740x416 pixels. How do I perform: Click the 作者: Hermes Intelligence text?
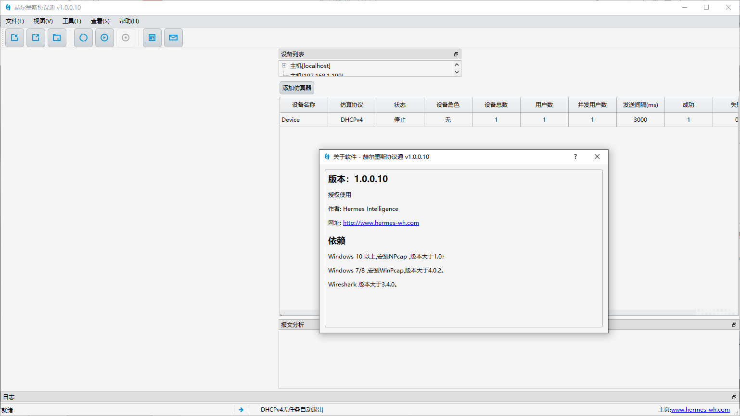point(363,209)
